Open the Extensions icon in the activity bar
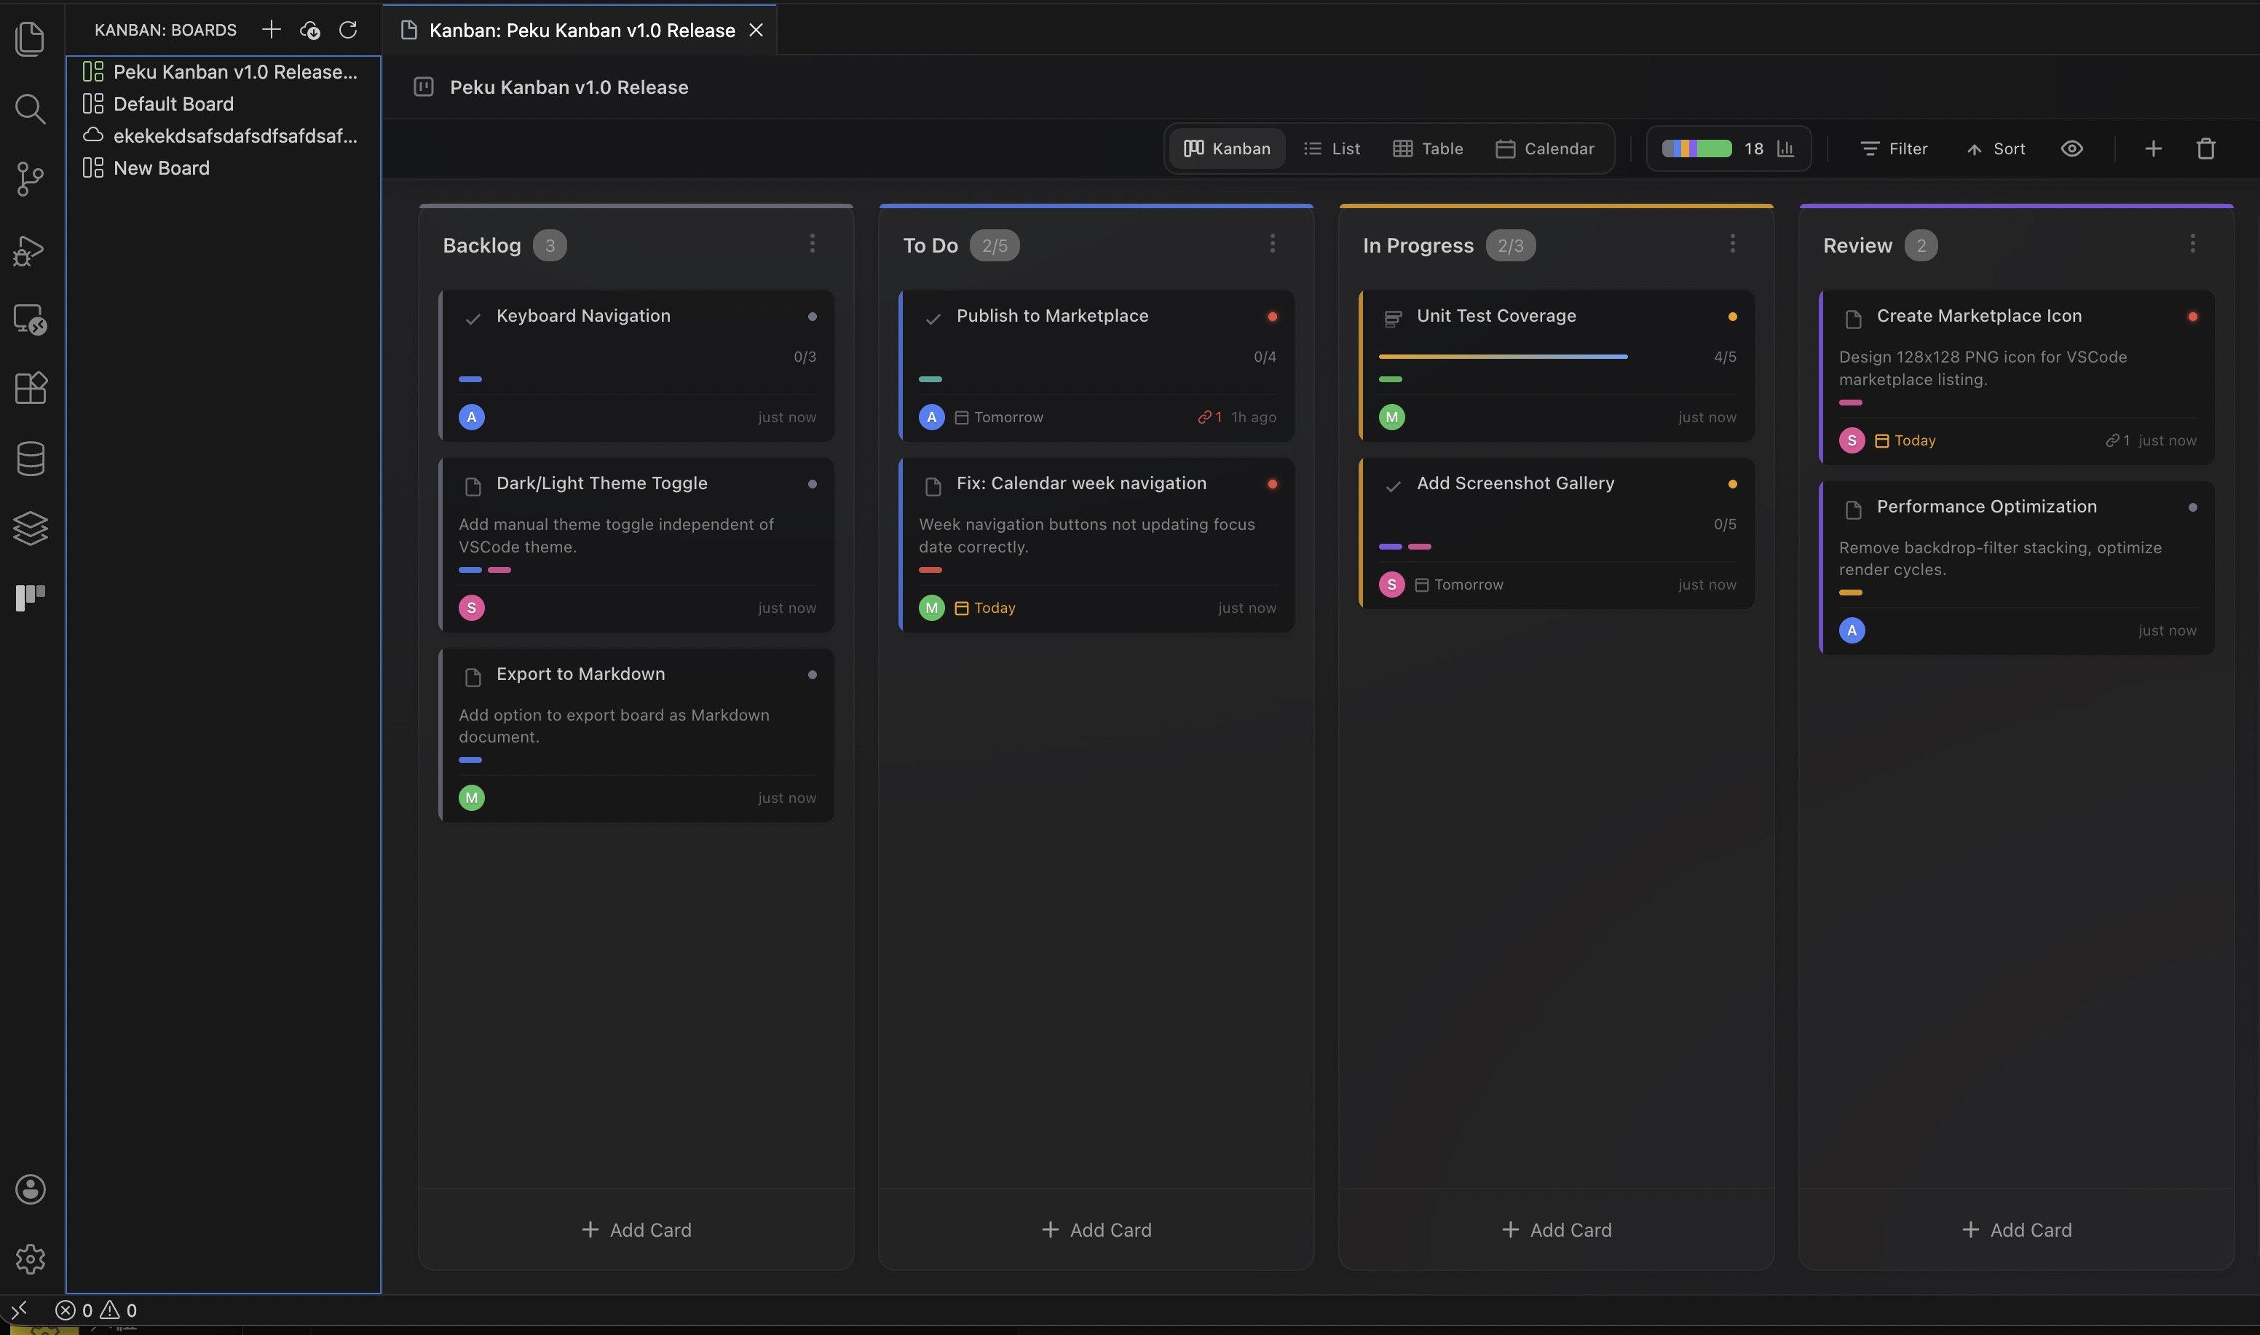The image size is (2260, 1335). [x=31, y=388]
